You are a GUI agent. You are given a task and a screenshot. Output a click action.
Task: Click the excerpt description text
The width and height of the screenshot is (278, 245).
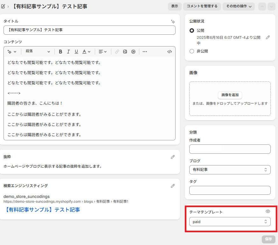coord(53,166)
